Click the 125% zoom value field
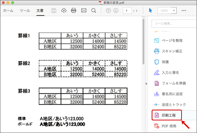 [165, 10]
